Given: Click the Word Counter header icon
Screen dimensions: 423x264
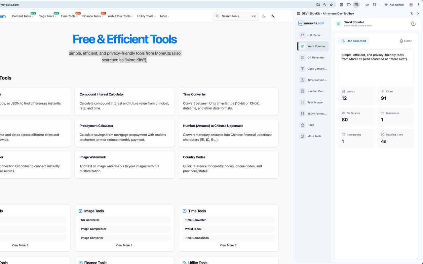Looking at the screenshot, I should click(339, 23).
